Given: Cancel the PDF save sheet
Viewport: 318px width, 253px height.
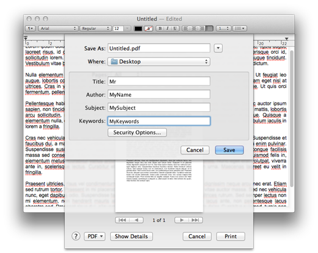Looking at the screenshot, I should (195, 150).
